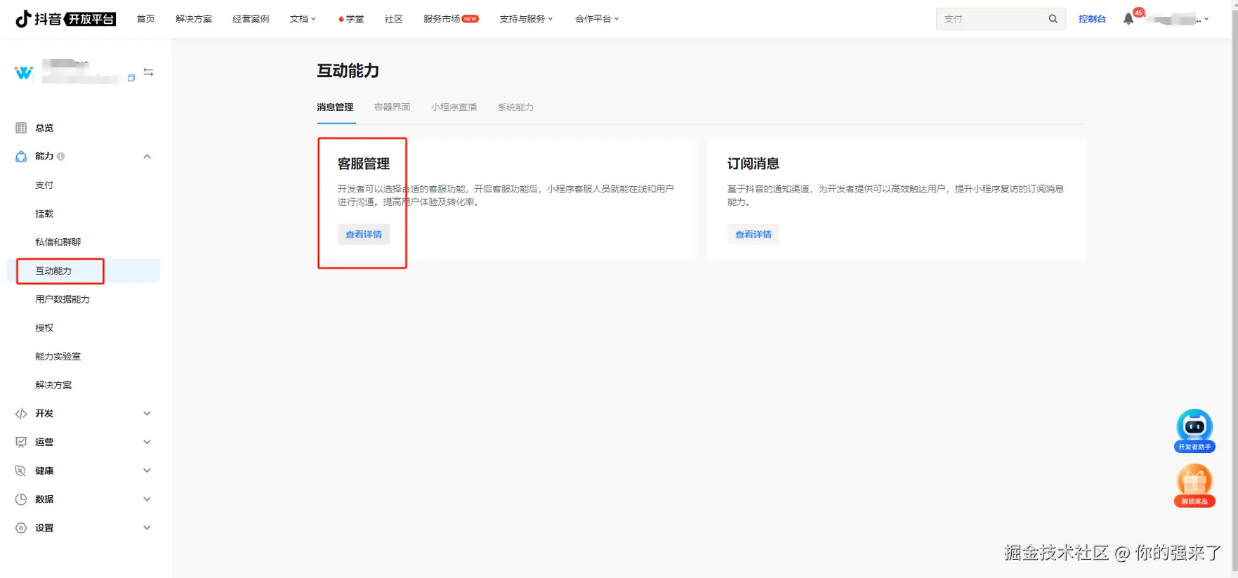The image size is (1238, 578).
Task: Click the 运营 chart icon
Action: (21, 442)
